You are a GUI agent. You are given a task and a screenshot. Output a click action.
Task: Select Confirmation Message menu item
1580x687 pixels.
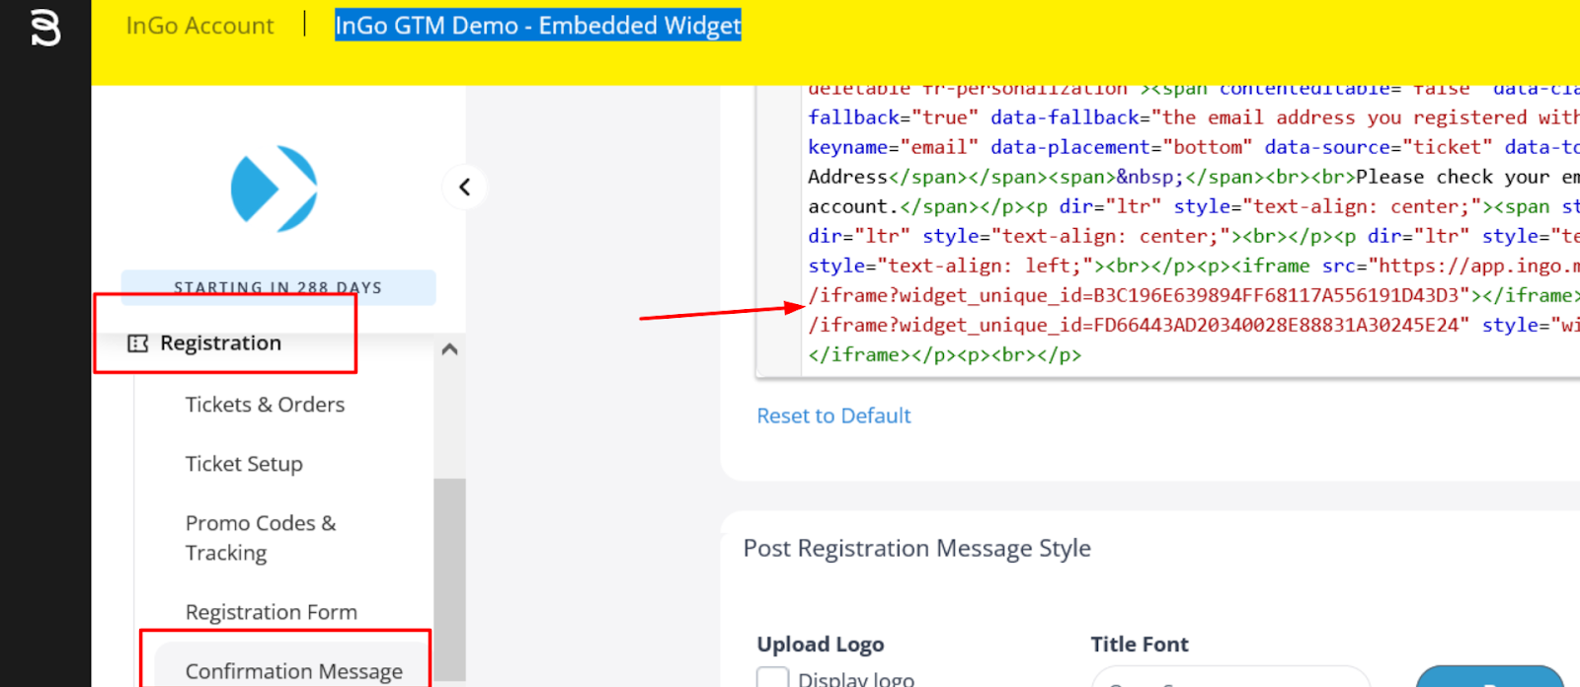294,671
